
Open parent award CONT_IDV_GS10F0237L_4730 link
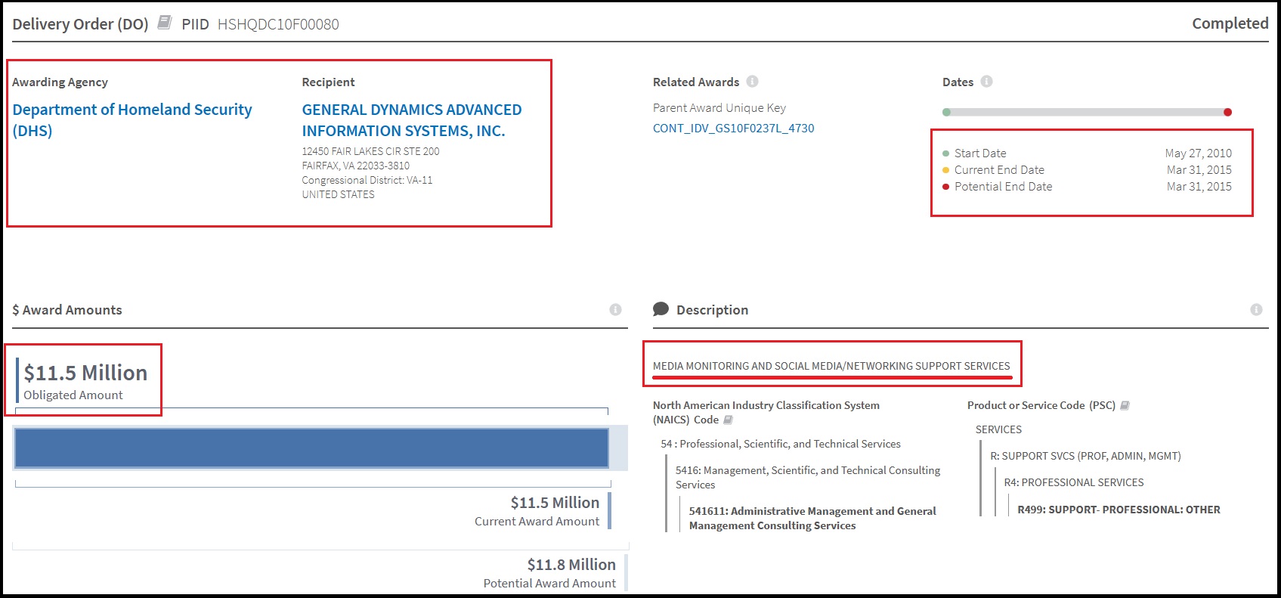pos(734,128)
